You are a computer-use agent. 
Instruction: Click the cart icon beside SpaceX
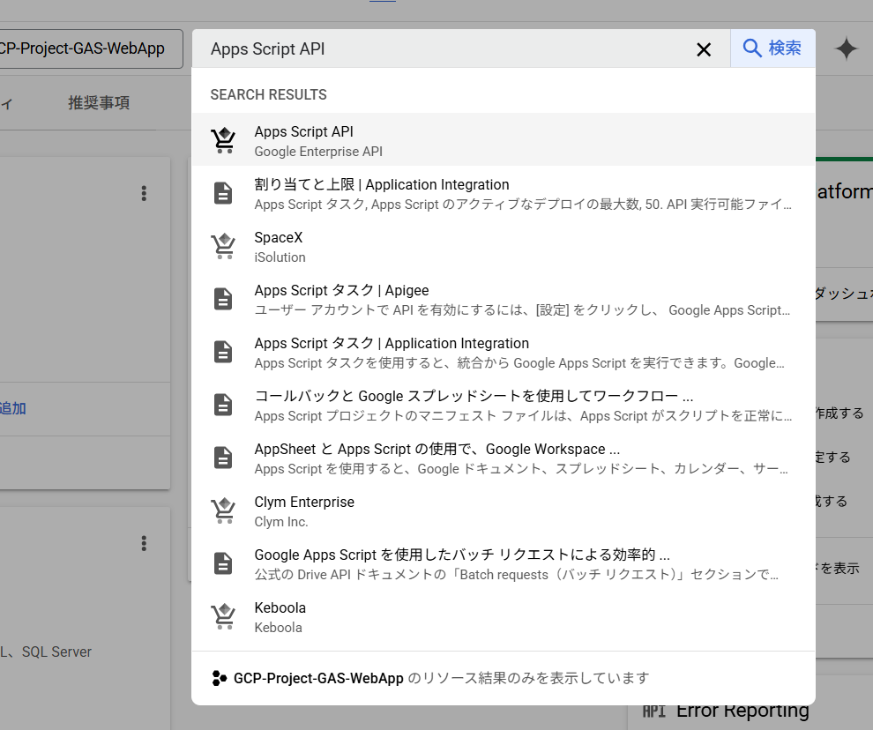click(x=223, y=246)
